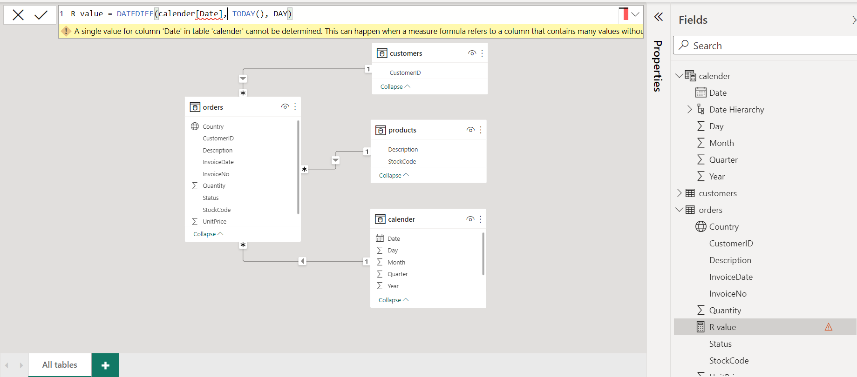857x377 pixels.
Task: Collapse the products table card
Action: (x=394, y=175)
